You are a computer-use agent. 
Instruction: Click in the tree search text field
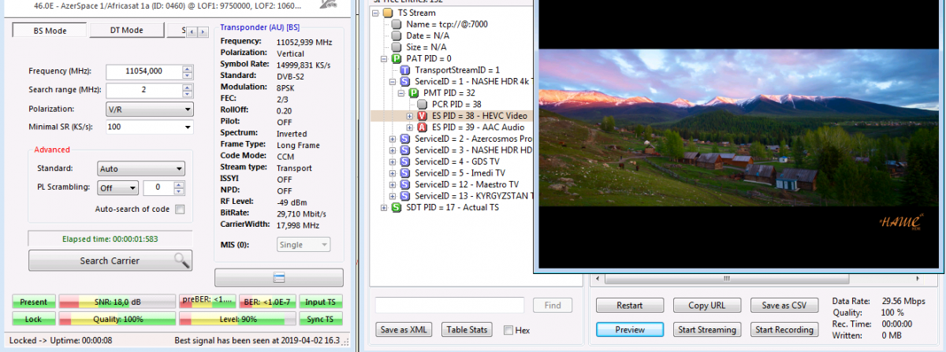[449, 306]
